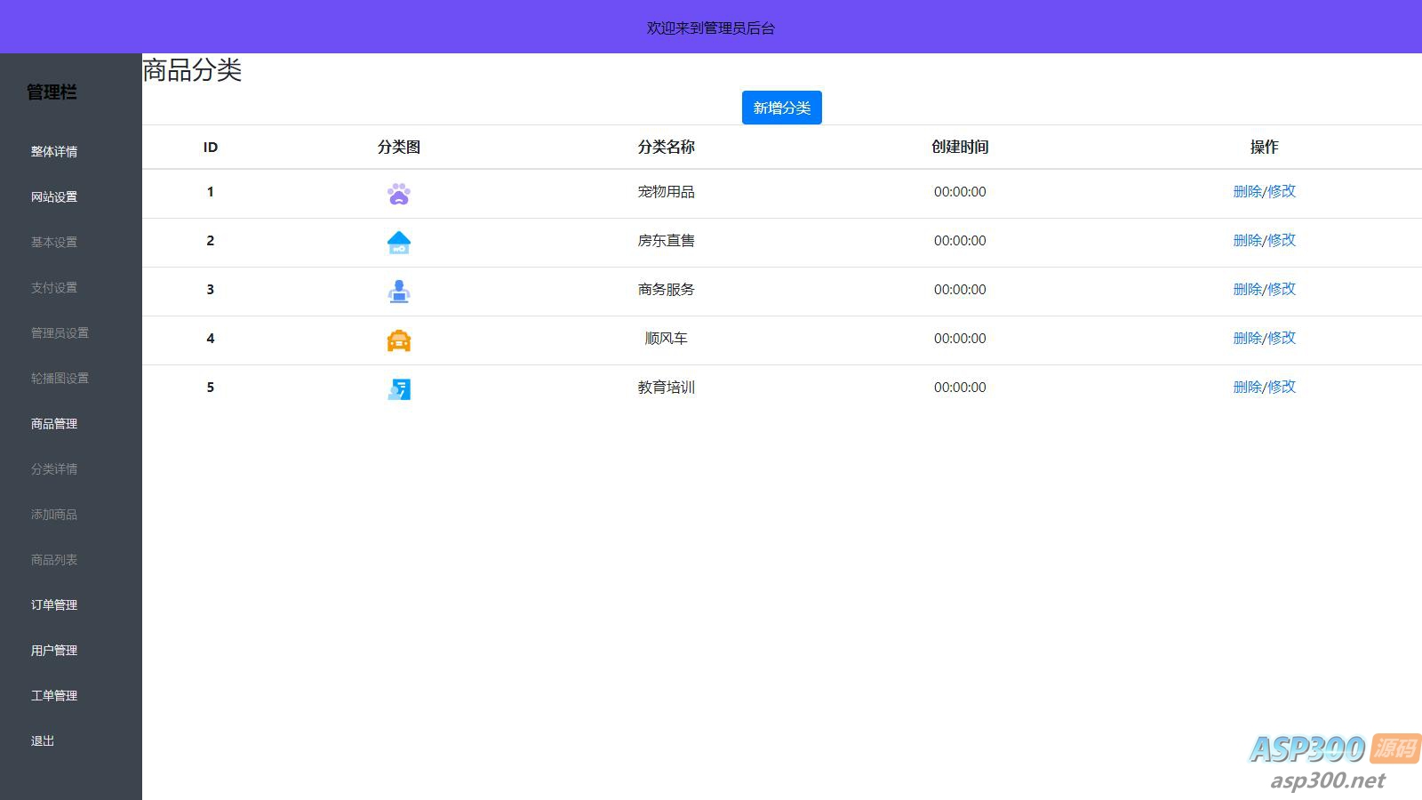The height and width of the screenshot is (800, 1422).
Task: Click the business service person icon
Action: click(399, 292)
